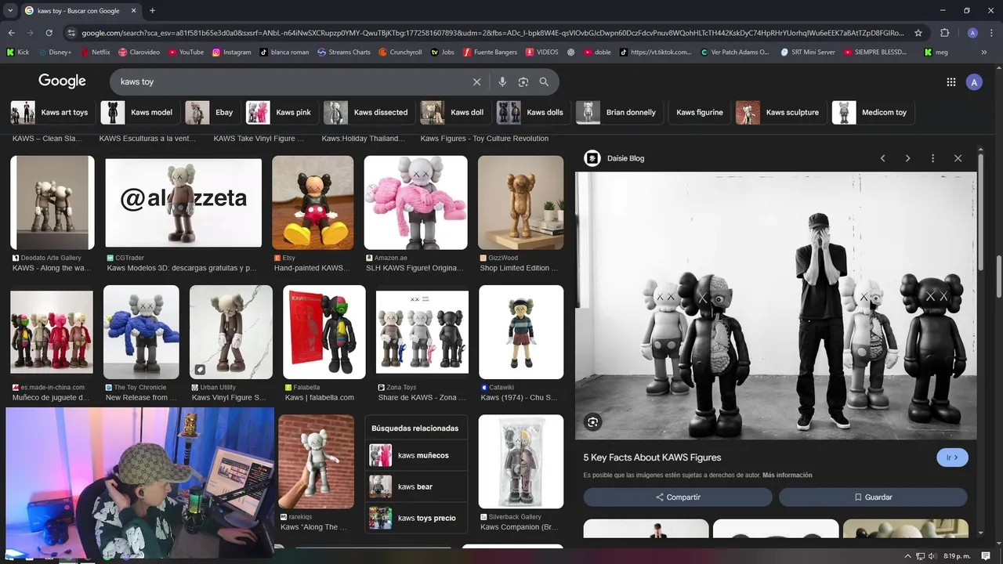Viewport: 1003px width, 564px height.
Task: Open the Etsy hand-painted KAWS thumbnail
Action: (313, 202)
